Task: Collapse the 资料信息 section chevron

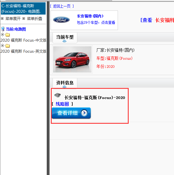Action: pyautogui.click(x=64, y=87)
